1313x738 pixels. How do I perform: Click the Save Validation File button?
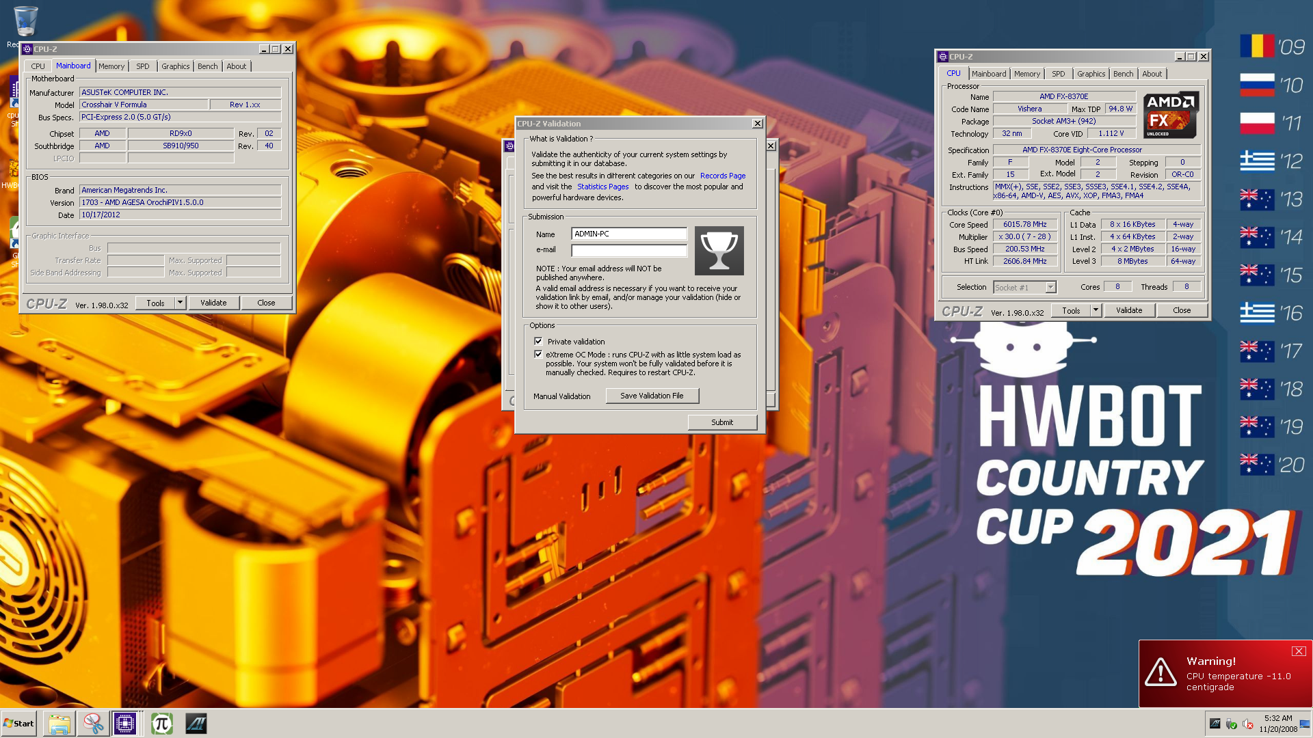coord(652,396)
